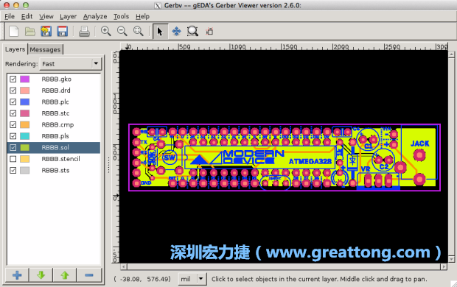457x287 pixels.
Task: Remove layer with the minus button
Action: [x=89, y=274]
